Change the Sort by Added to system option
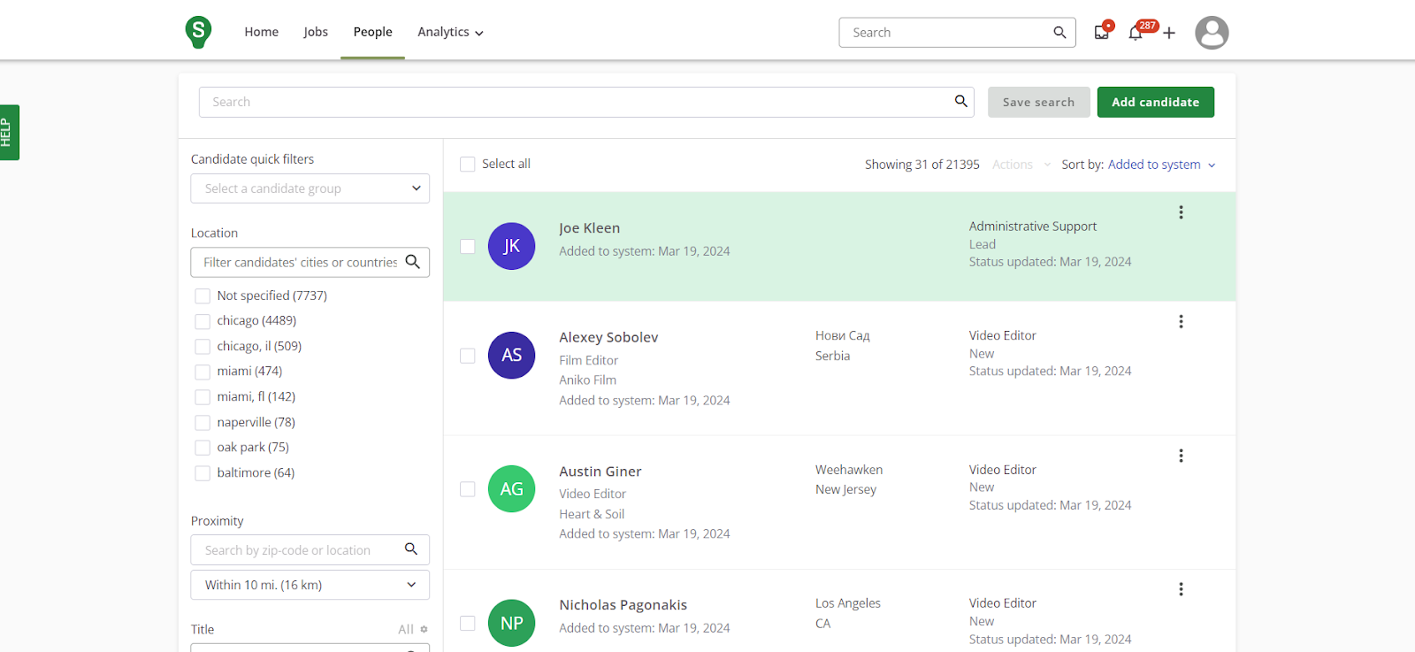 pyautogui.click(x=1161, y=165)
